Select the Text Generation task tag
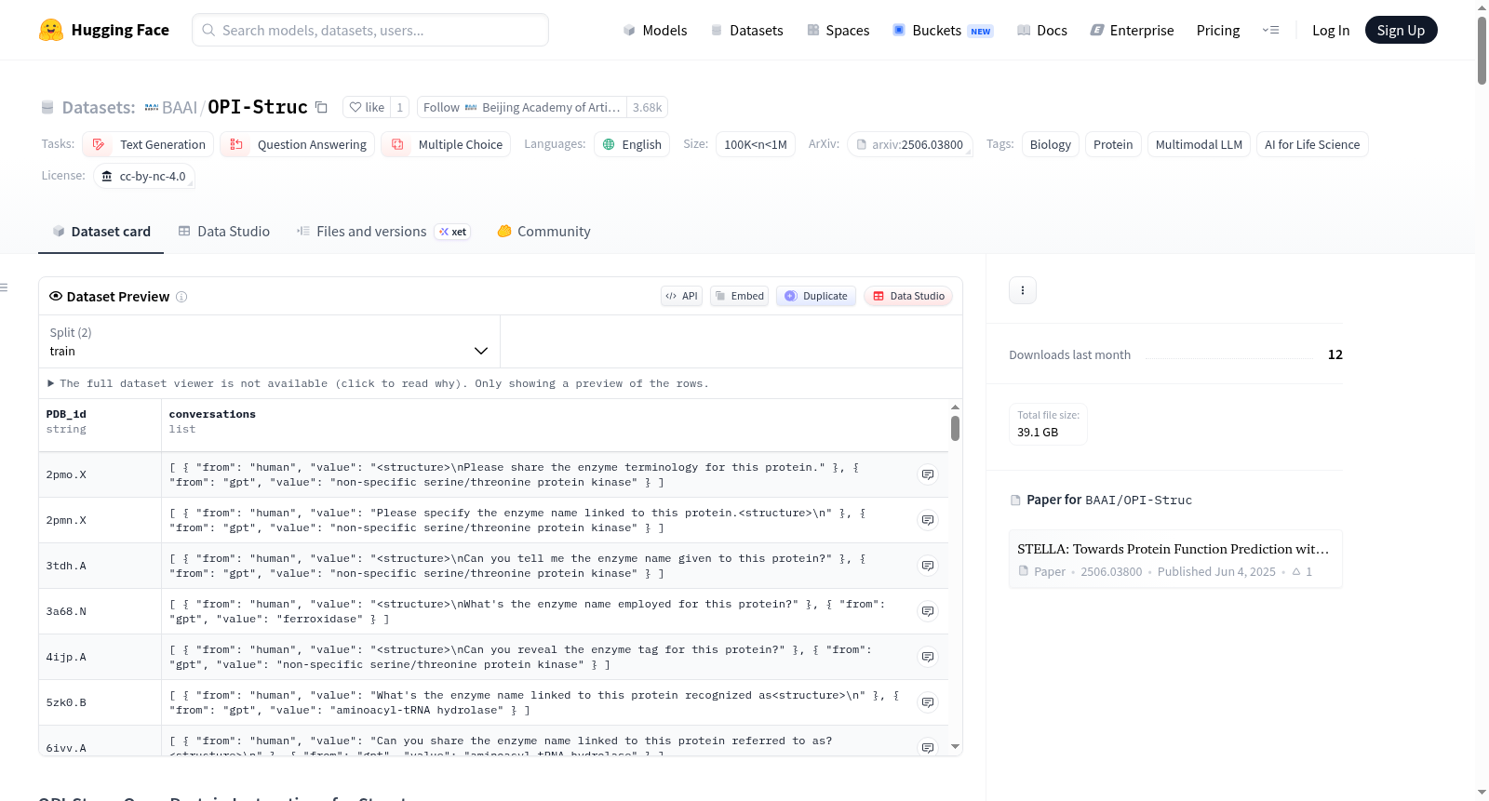 (x=148, y=144)
